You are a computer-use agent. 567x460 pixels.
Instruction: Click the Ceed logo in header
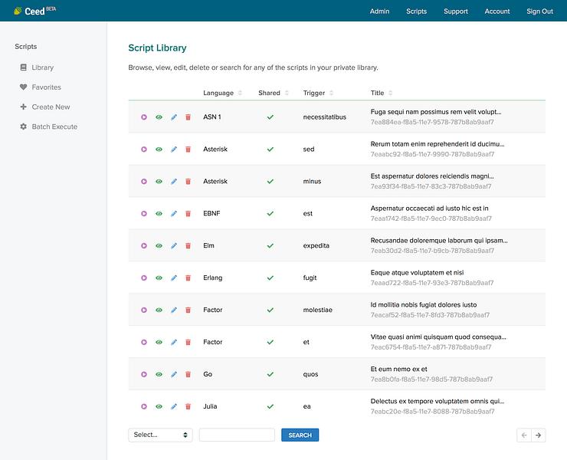coord(34,11)
